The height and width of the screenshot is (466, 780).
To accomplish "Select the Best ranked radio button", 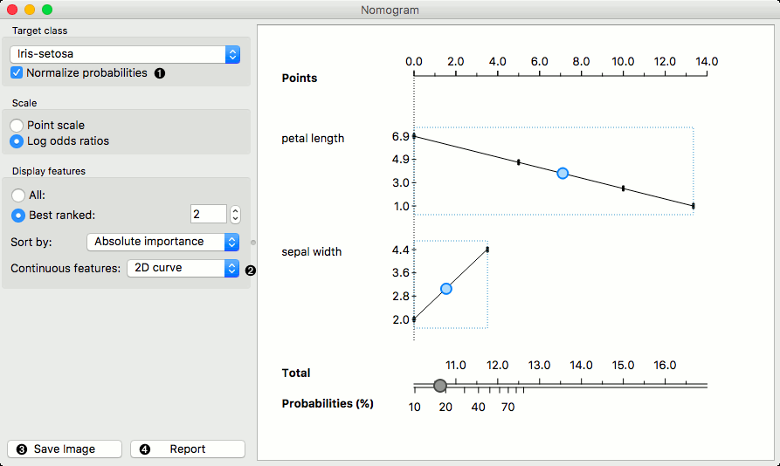I will 17,215.
